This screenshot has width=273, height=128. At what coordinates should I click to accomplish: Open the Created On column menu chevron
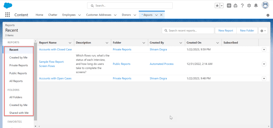coord(218,43)
